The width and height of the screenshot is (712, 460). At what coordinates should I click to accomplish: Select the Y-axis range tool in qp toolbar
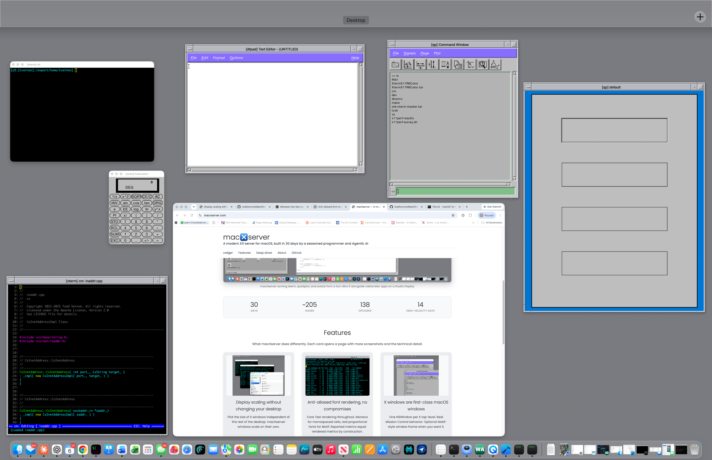[433, 65]
